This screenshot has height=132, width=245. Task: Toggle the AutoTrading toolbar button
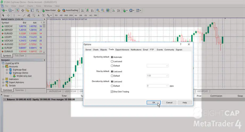point(70,10)
